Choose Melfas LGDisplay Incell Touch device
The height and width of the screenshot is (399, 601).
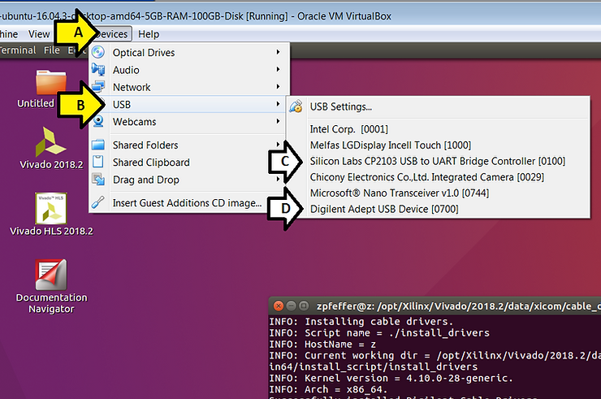(x=390, y=145)
